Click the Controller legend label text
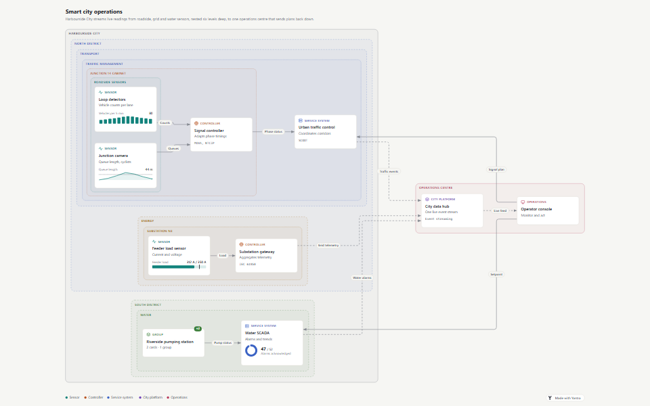 pyautogui.click(x=95, y=397)
